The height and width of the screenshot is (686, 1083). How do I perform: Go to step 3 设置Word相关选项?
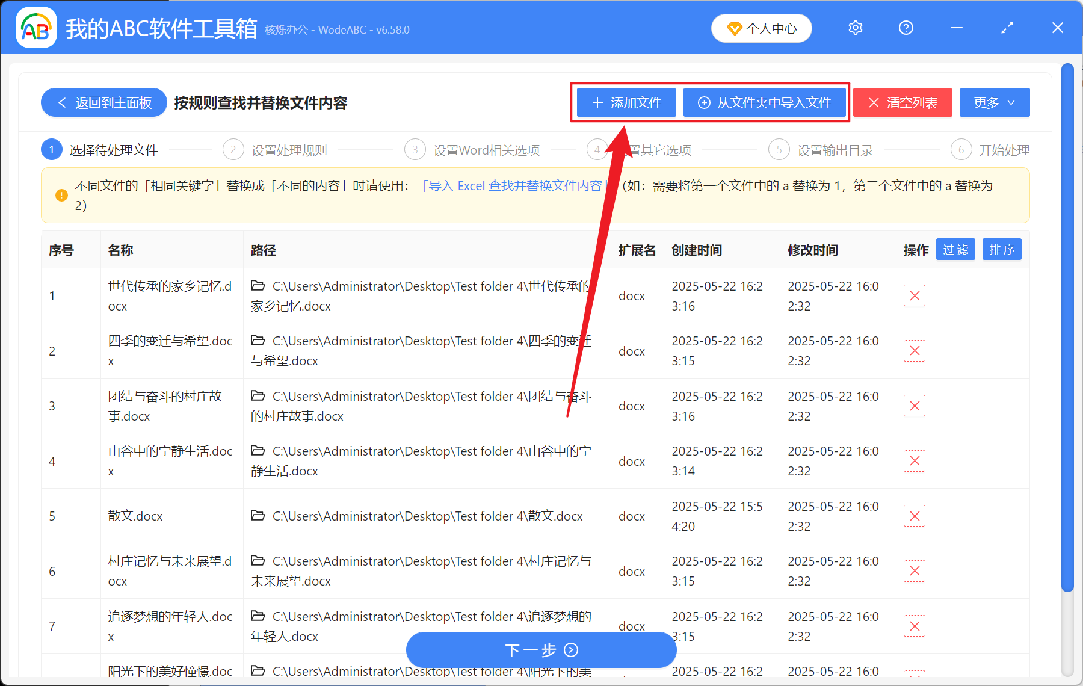(472, 150)
